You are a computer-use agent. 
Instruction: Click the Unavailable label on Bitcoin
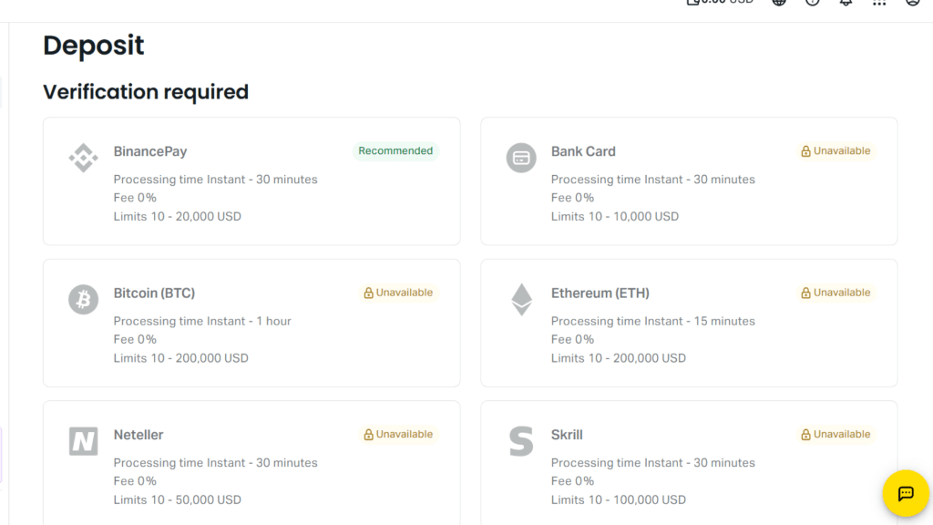point(405,293)
